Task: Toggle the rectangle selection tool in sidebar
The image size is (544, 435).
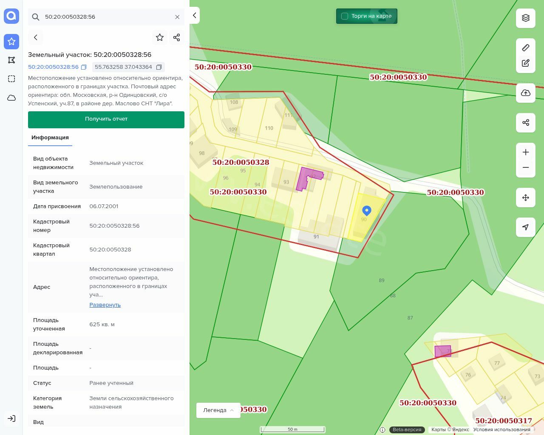Action: coord(11,79)
